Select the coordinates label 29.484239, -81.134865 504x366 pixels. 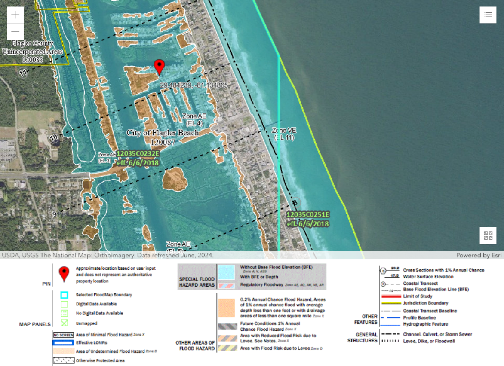click(194, 85)
